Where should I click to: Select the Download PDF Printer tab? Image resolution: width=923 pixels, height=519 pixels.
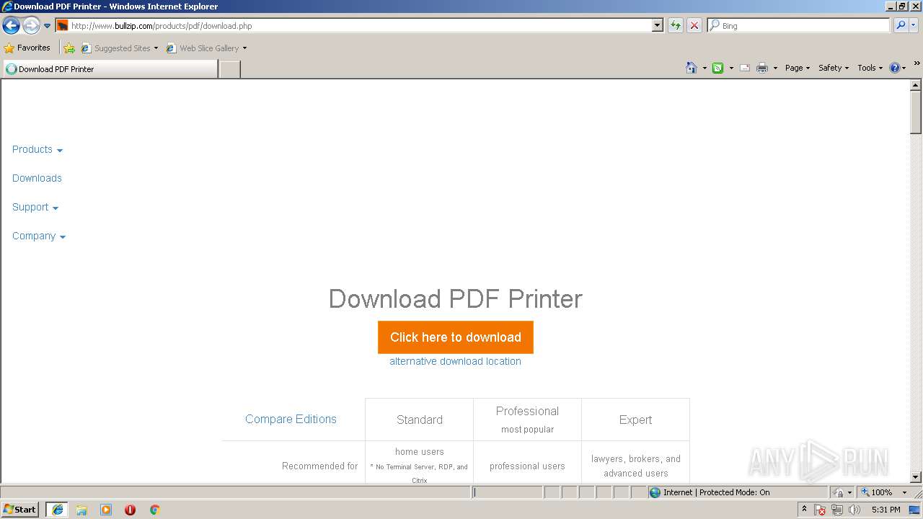point(110,69)
